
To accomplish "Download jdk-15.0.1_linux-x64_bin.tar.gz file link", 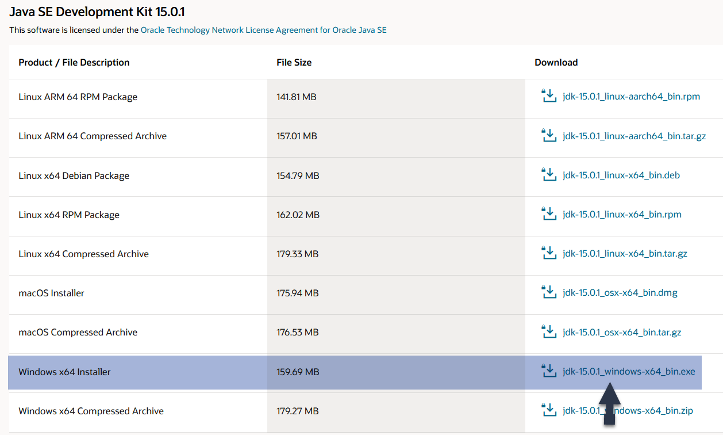I will [x=625, y=254].
